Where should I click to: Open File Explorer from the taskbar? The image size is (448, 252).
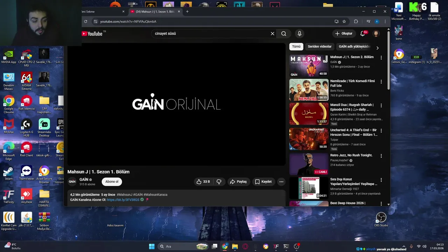point(235,246)
